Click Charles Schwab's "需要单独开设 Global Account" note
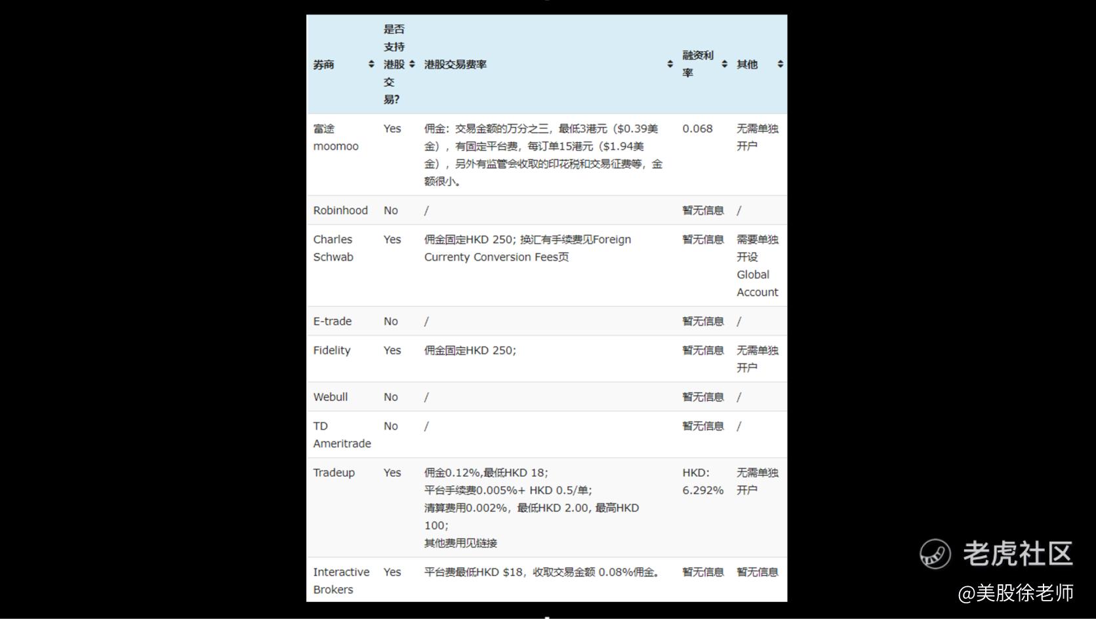1096x619 pixels. coord(758,266)
